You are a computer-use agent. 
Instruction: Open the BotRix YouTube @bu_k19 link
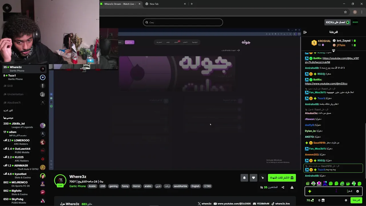(332, 60)
